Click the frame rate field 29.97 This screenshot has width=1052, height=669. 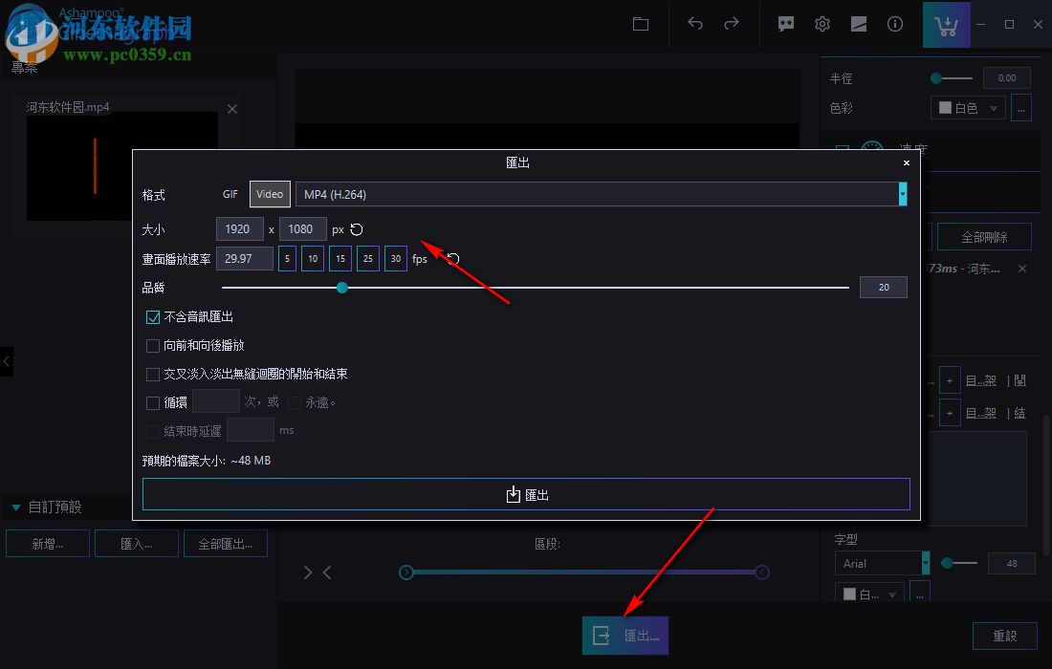point(244,259)
